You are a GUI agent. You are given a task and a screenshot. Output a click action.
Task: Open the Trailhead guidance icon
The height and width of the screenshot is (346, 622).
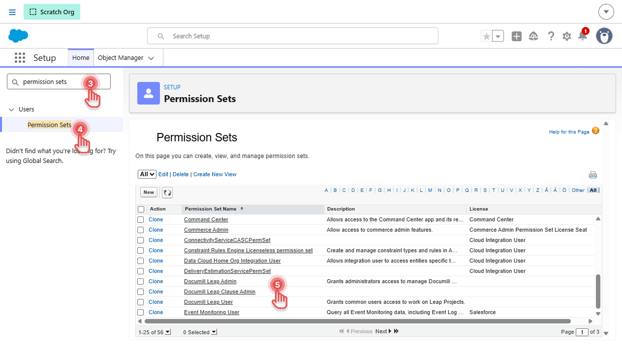(533, 36)
